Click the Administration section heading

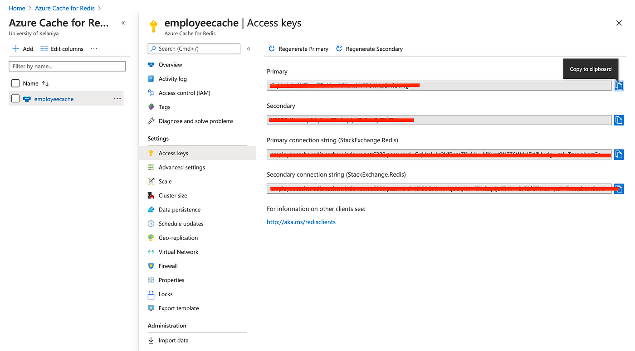tap(167, 326)
